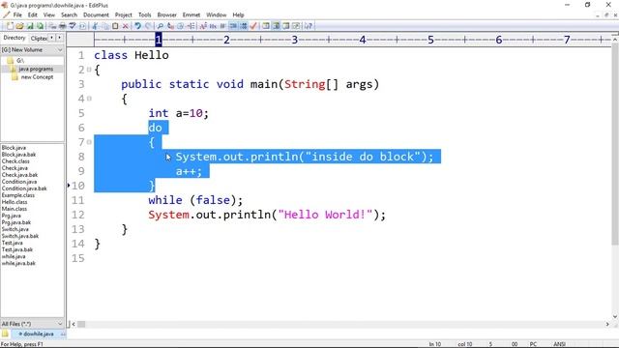Image resolution: width=619 pixels, height=348 pixels.
Task: Open Block.java in the file list
Action: 14,148
